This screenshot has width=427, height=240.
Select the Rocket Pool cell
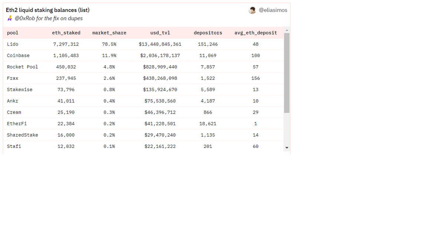[23, 67]
